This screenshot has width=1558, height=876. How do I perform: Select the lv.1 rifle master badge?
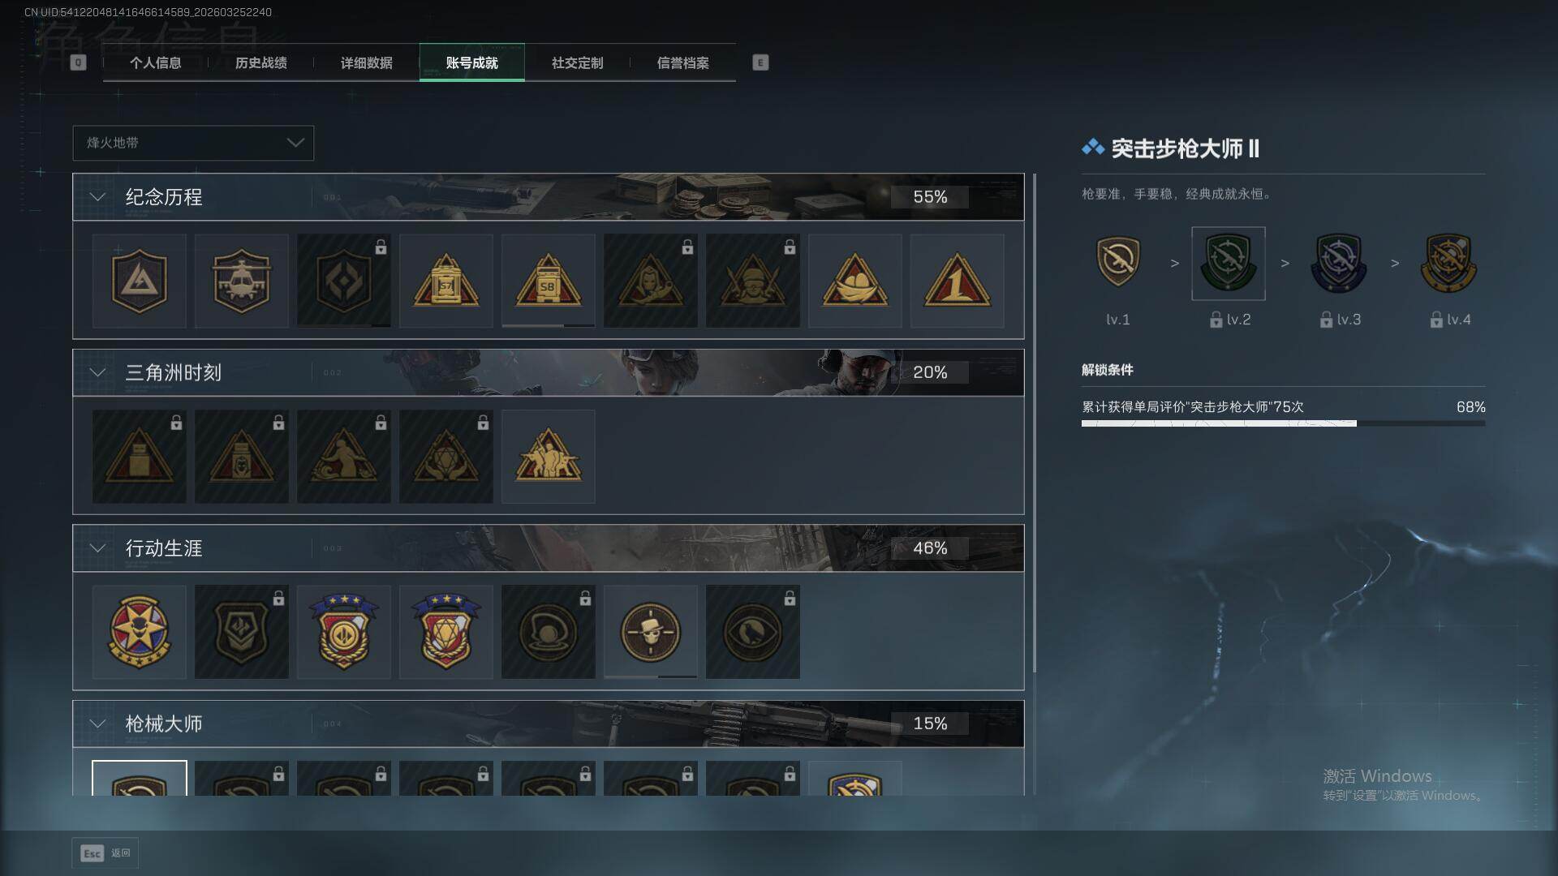(x=1118, y=262)
